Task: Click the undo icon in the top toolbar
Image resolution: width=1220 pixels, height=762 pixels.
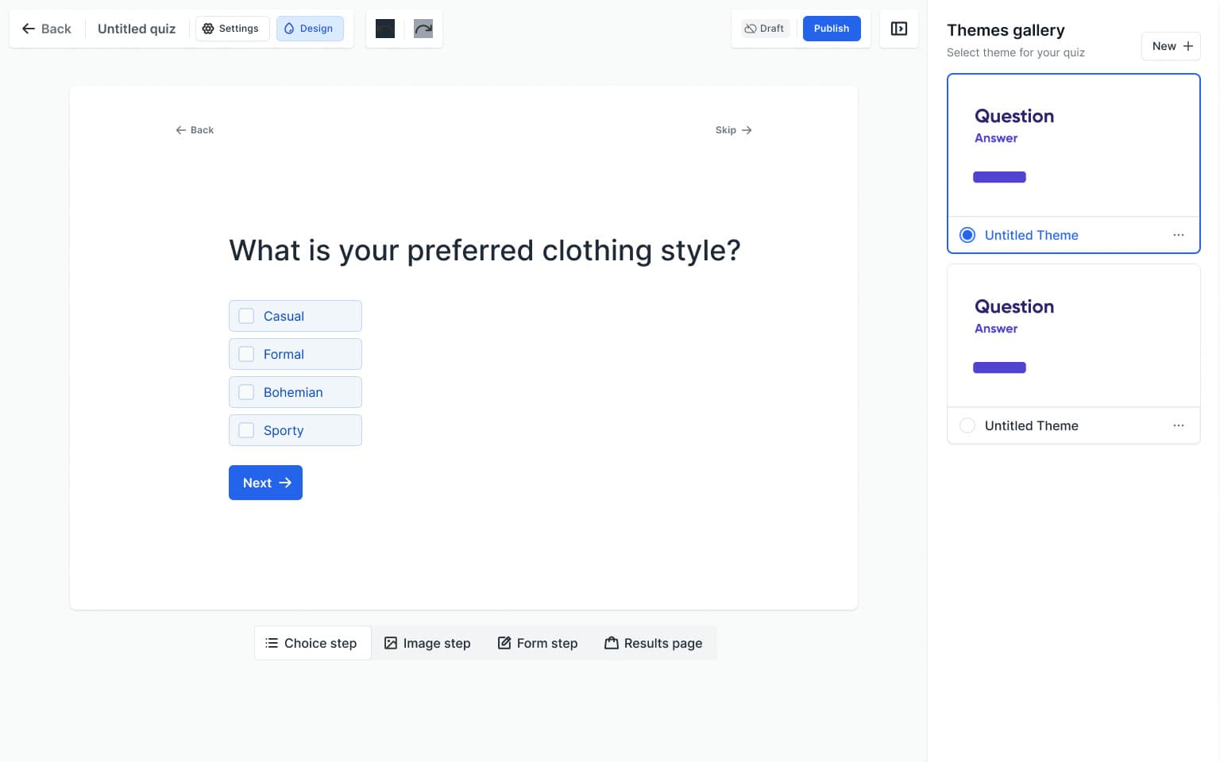Action: [385, 29]
